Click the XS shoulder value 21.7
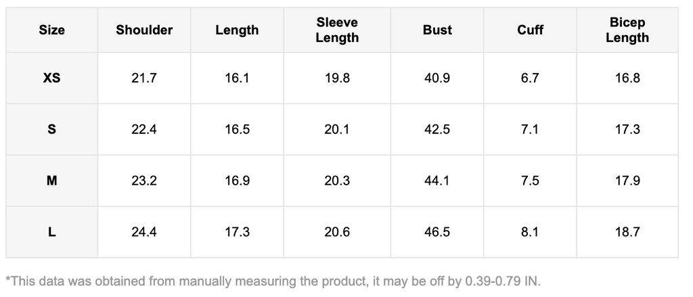Image resolution: width=693 pixels, height=297 pixels. (x=144, y=78)
